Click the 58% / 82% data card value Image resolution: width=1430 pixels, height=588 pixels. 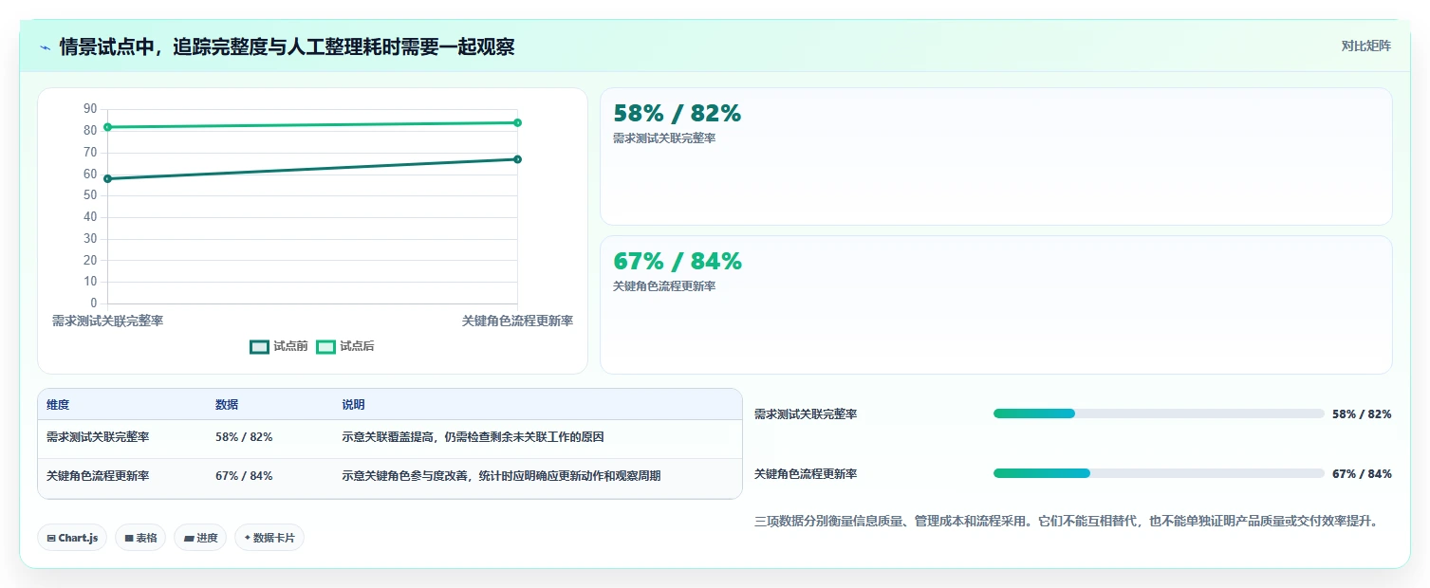click(678, 114)
